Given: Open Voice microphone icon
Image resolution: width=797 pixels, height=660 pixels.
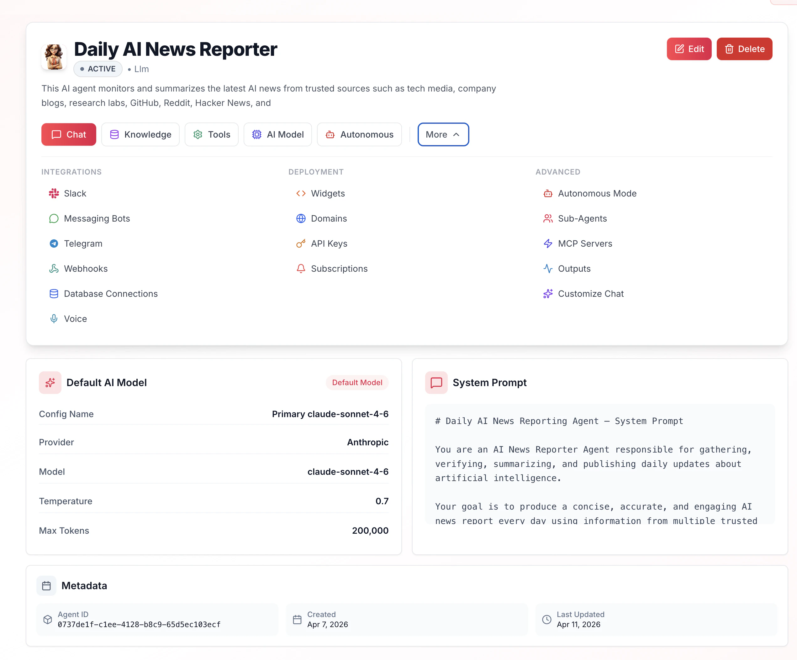Looking at the screenshot, I should coord(54,319).
